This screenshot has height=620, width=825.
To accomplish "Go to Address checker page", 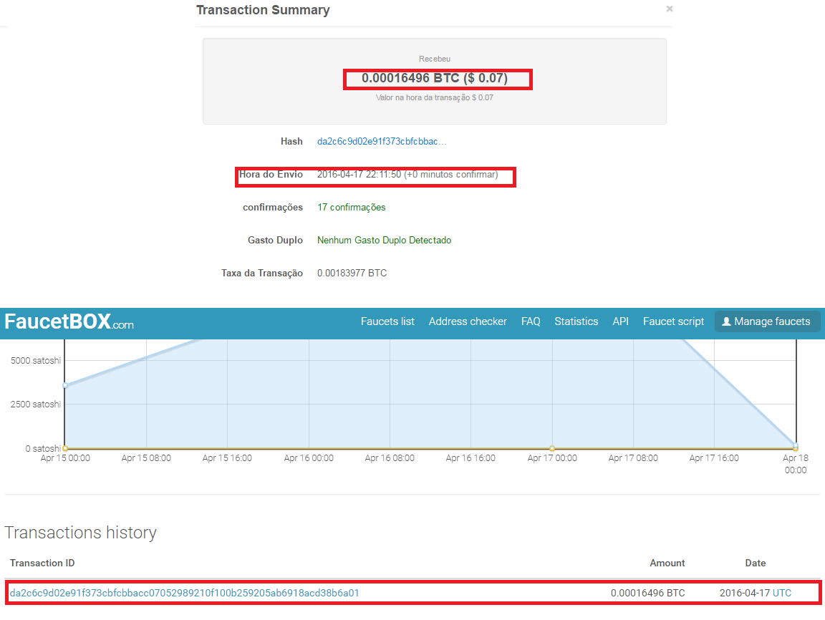I will pos(468,321).
